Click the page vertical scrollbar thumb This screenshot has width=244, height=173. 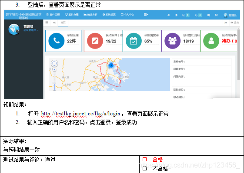click(238, 55)
